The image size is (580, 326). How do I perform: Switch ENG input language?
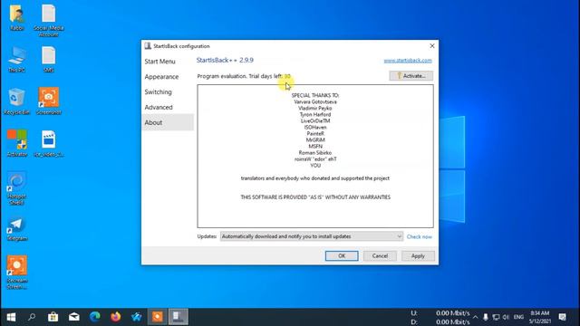click(x=518, y=317)
